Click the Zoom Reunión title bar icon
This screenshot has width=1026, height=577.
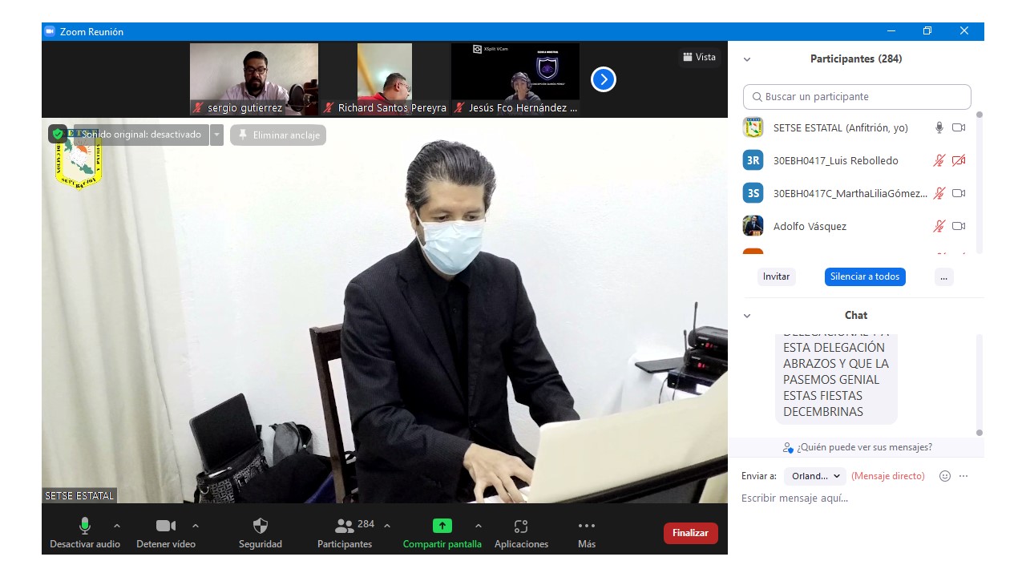50,31
